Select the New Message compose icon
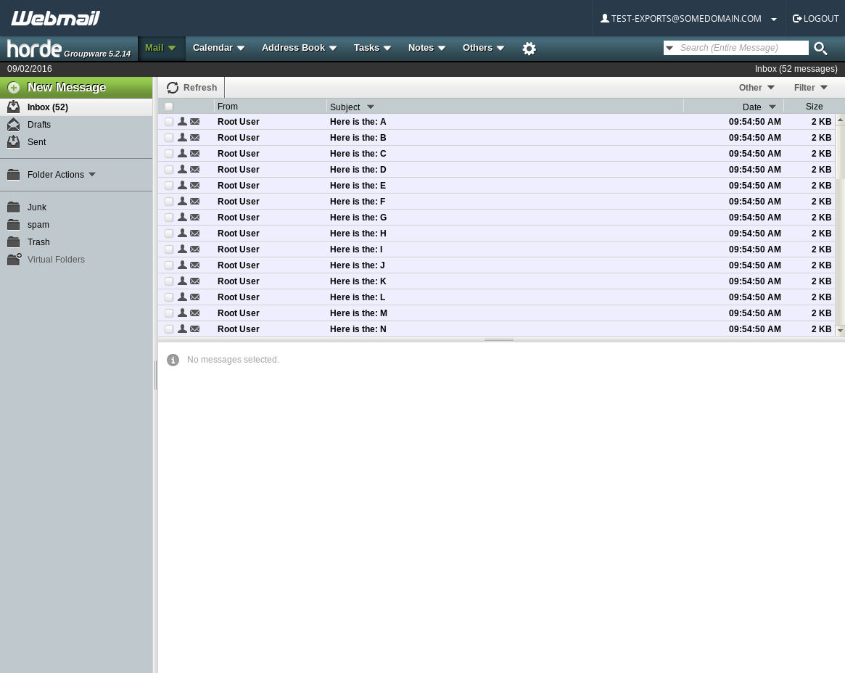This screenshot has height=673, width=845. (14, 87)
